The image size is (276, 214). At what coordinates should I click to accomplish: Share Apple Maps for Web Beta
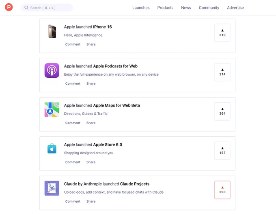click(x=91, y=123)
